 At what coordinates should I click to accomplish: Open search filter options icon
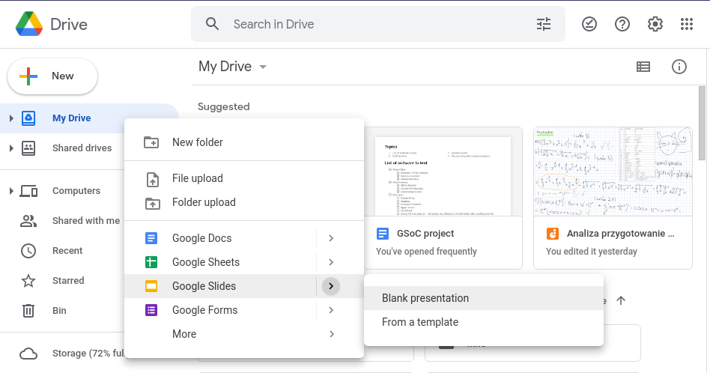pos(544,24)
